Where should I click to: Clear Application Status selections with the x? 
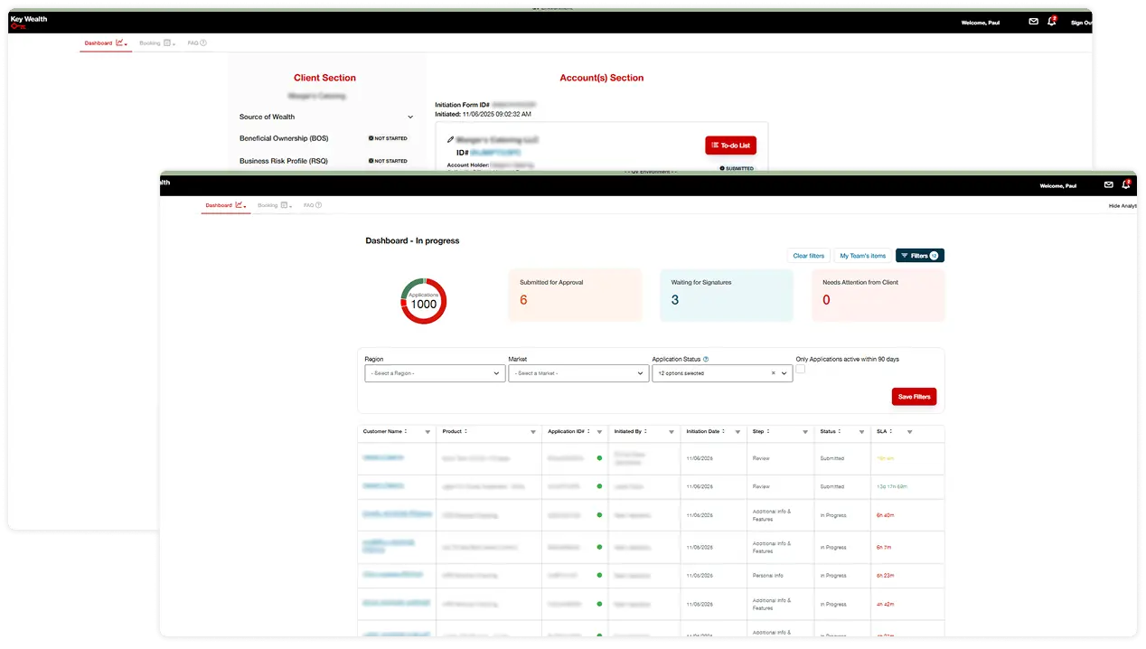pos(773,372)
